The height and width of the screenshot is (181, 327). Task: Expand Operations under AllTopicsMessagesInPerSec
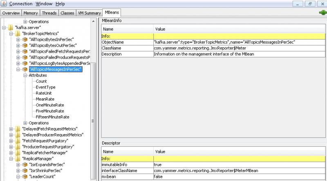25,123
